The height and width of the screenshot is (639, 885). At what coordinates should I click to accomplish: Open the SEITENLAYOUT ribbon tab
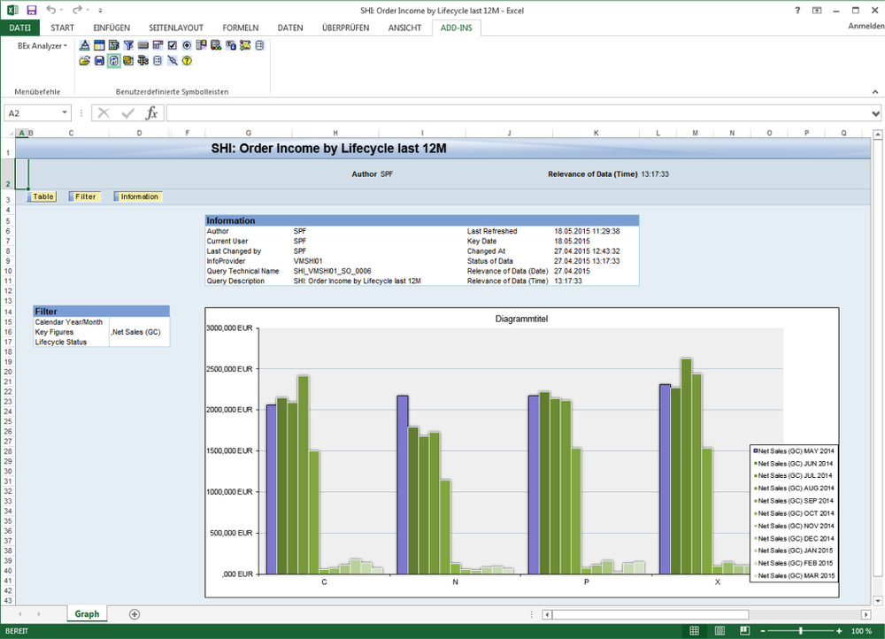[174, 27]
